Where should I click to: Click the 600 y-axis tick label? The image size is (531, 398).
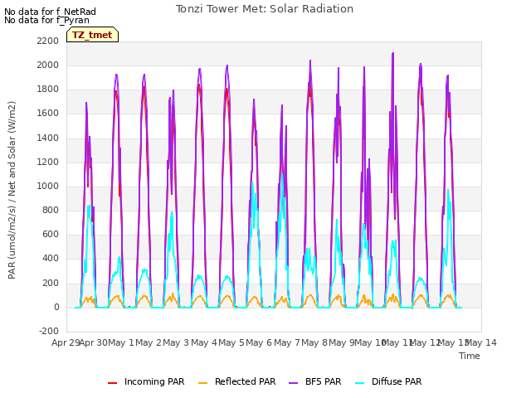51,234
